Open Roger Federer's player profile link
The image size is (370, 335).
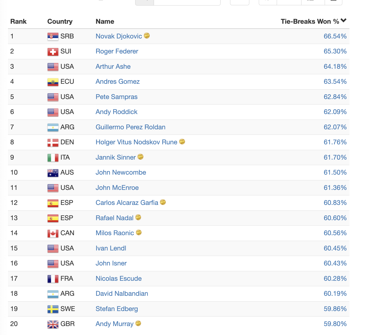coord(117,51)
